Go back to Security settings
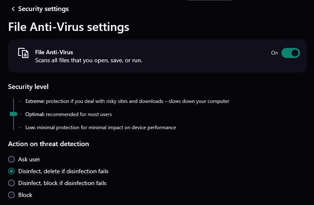This screenshot has height=205, width=314. click(x=43, y=9)
